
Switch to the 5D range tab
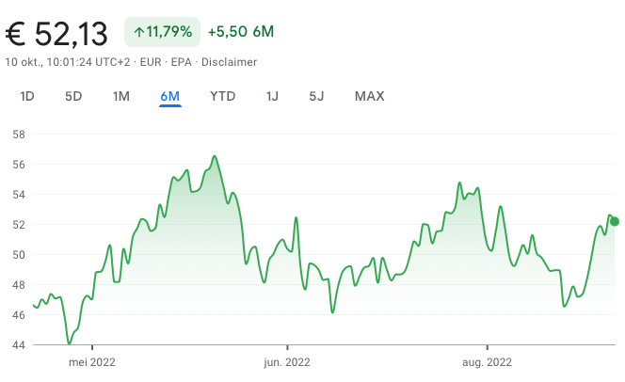tap(73, 96)
